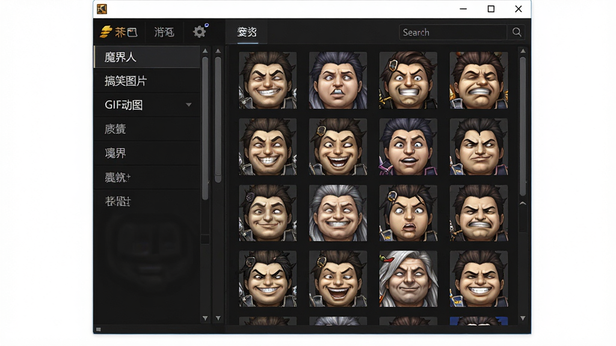Click the orange lightning logo

tap(106, 32)
